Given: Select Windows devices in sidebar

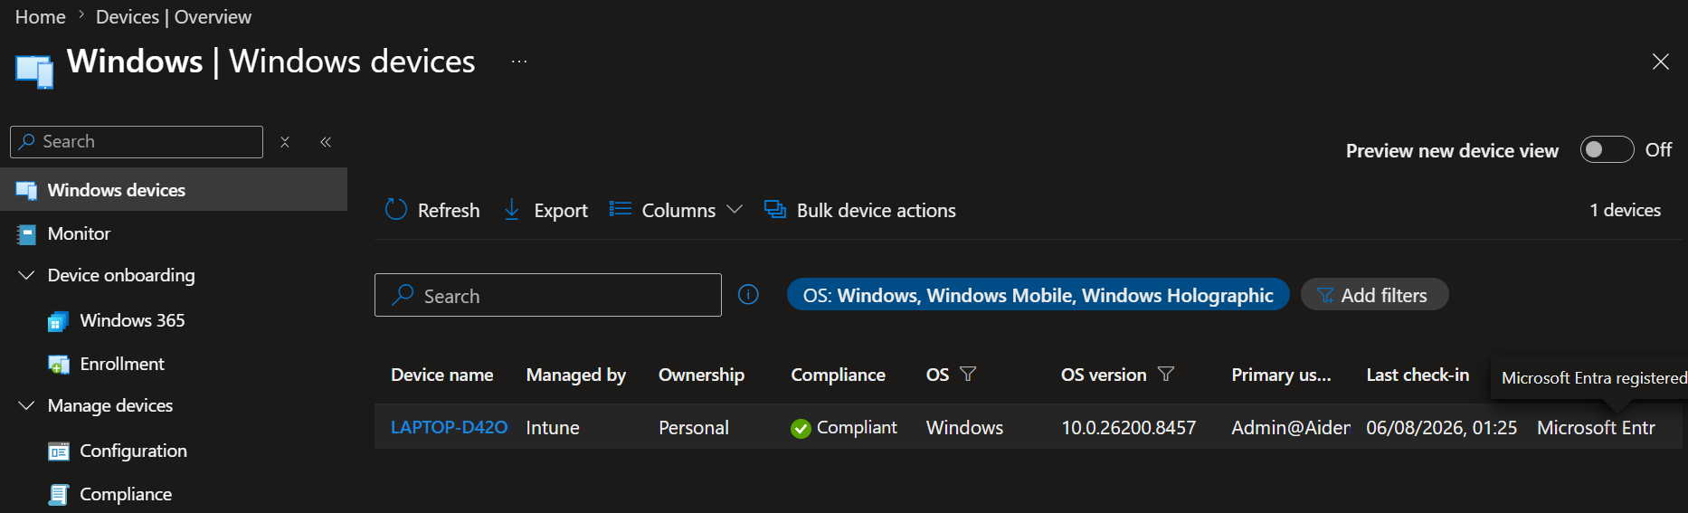Looking at the screenshot, I should [174, 189].
